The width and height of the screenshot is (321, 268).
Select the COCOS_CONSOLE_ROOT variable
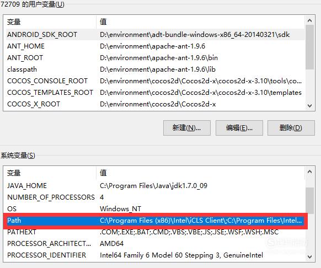[155, 81]
